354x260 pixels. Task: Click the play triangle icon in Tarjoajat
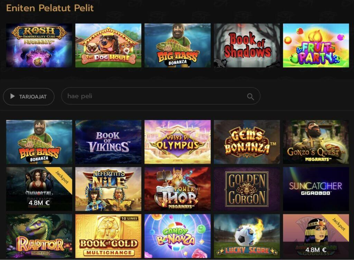pyautogui.click(x=12, y=96)
